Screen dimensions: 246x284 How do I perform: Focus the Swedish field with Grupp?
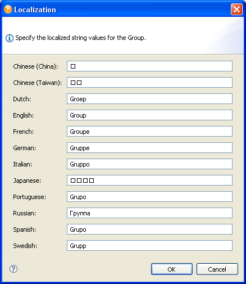click(x=149, y=245)
